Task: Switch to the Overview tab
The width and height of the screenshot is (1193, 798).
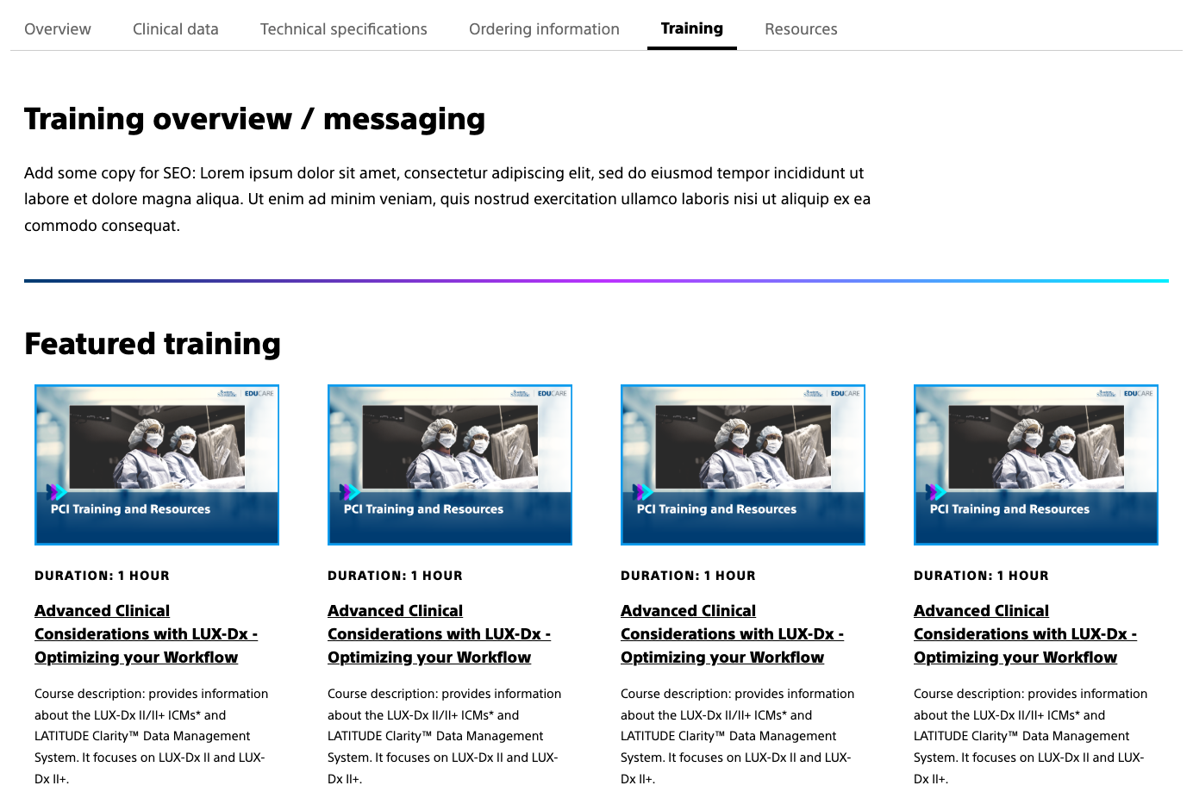Action: [x=57, y=28]
